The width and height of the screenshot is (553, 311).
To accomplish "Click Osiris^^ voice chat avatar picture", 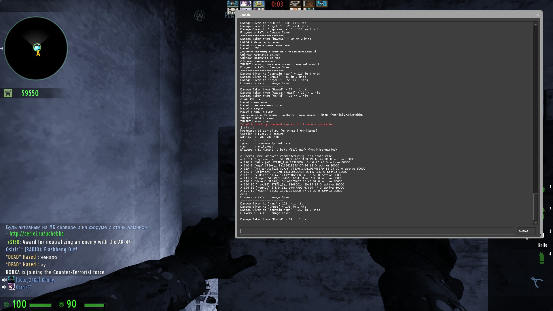I will pyautogui.click(x=12, y=287).
